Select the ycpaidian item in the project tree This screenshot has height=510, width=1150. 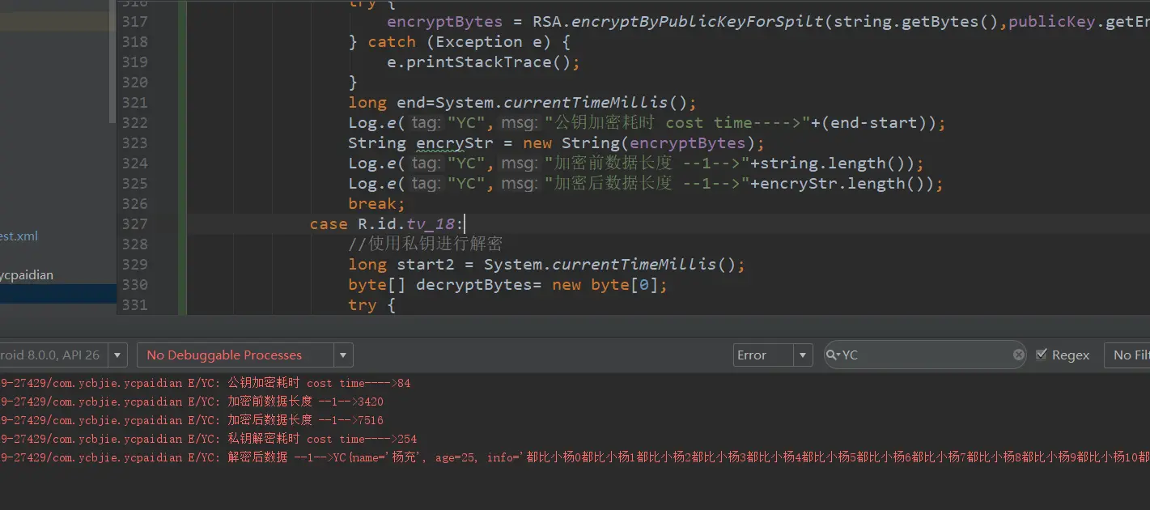click(27, 274)
